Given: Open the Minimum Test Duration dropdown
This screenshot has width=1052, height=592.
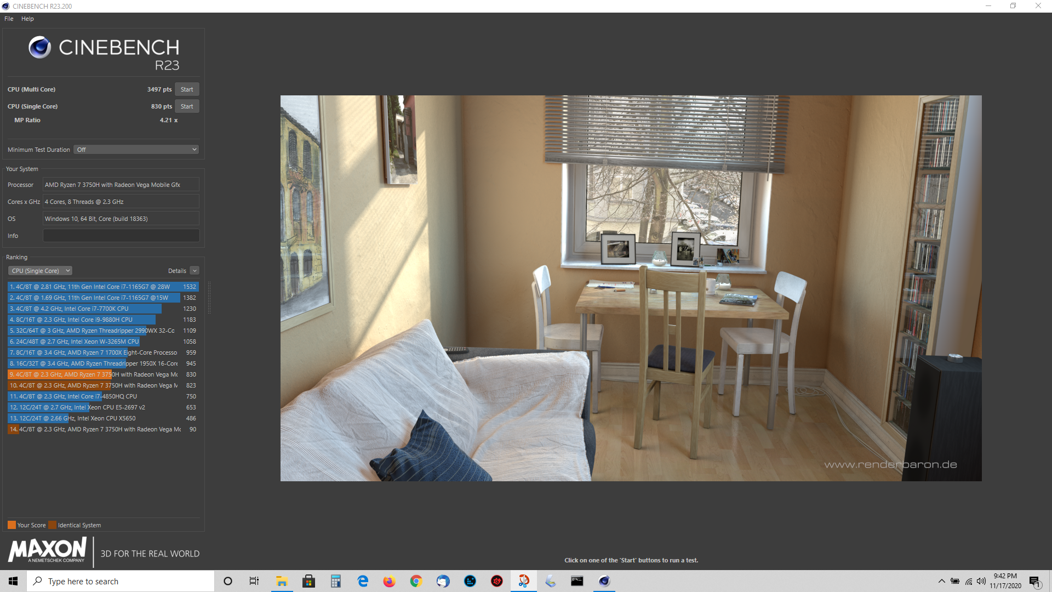Looking at the screenshot, I should pyautogui.click(x=136, y=150).
